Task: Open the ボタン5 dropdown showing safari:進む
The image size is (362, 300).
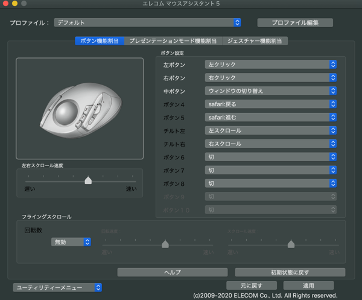Action: 270,117
